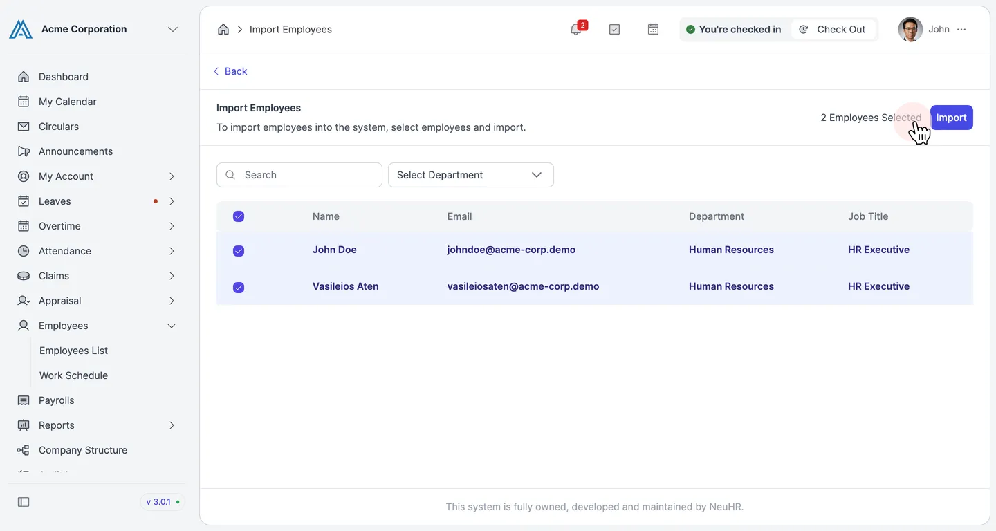Click the Acme Corporation logo icon
Viewport: 996px width, 531px height.
pos(21,29)
